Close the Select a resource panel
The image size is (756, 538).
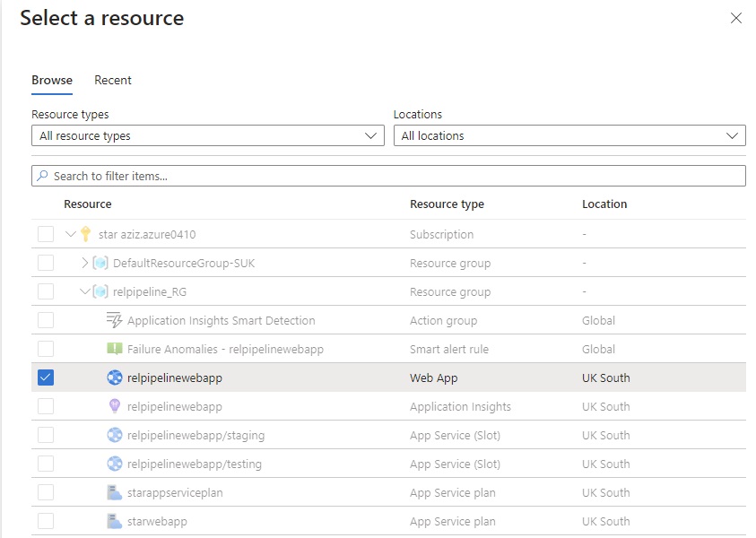(x=735, y=18)
